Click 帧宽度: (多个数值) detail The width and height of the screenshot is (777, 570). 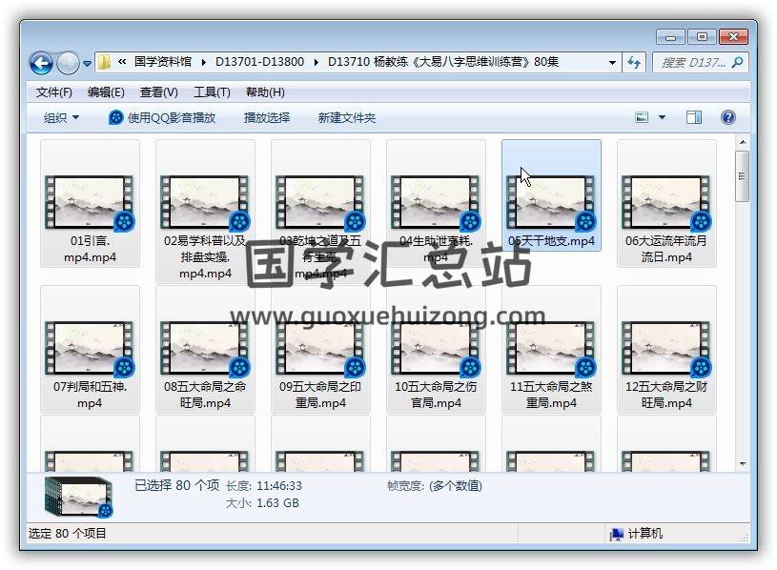click(x=435, y=486)
